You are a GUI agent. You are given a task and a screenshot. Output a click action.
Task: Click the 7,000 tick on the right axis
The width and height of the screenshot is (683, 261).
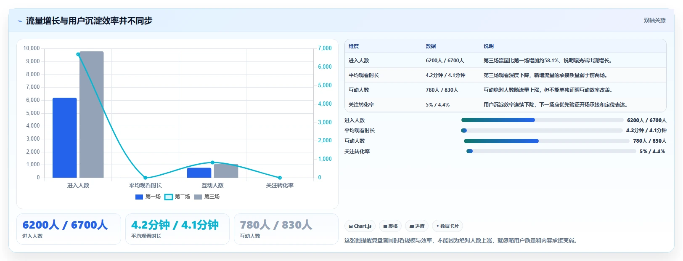coord(325,48)
